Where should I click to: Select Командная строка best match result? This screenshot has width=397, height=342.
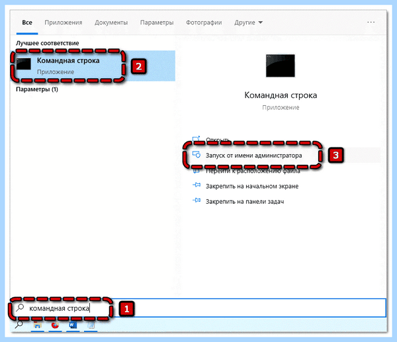click(x=93, y=65)
